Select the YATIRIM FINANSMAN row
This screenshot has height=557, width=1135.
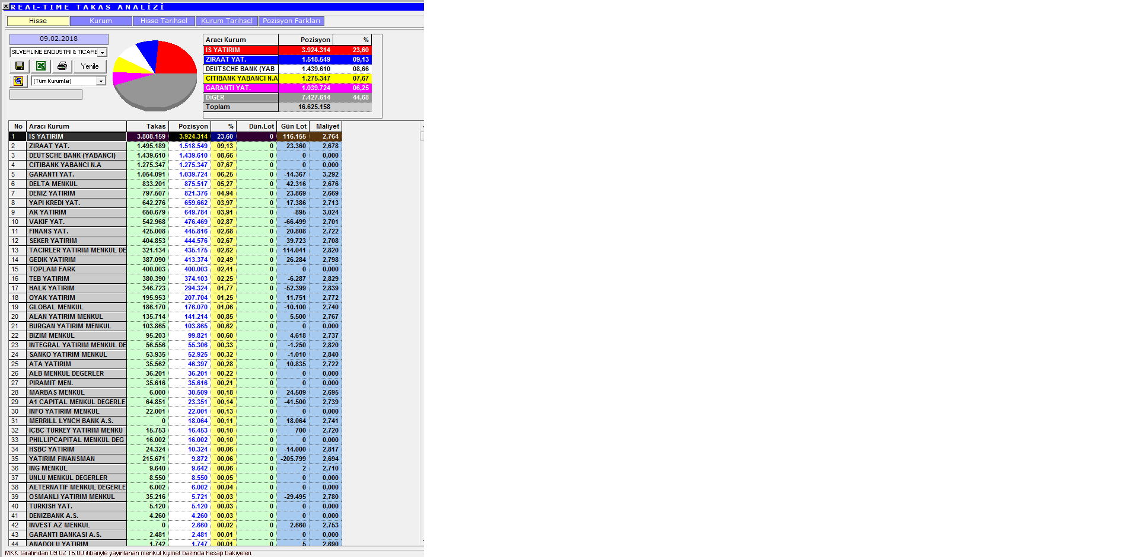click(x=175, y=459)
